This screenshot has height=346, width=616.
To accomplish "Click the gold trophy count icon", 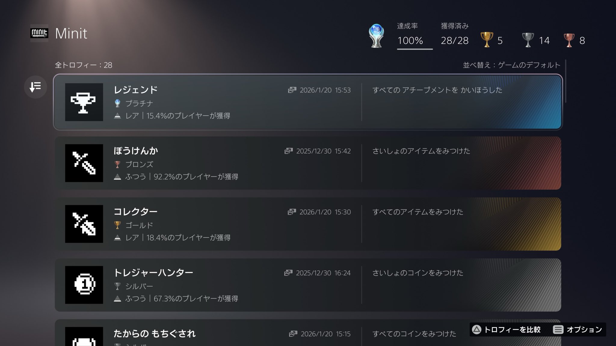I will pyautogui.click(x=487, y=40).
